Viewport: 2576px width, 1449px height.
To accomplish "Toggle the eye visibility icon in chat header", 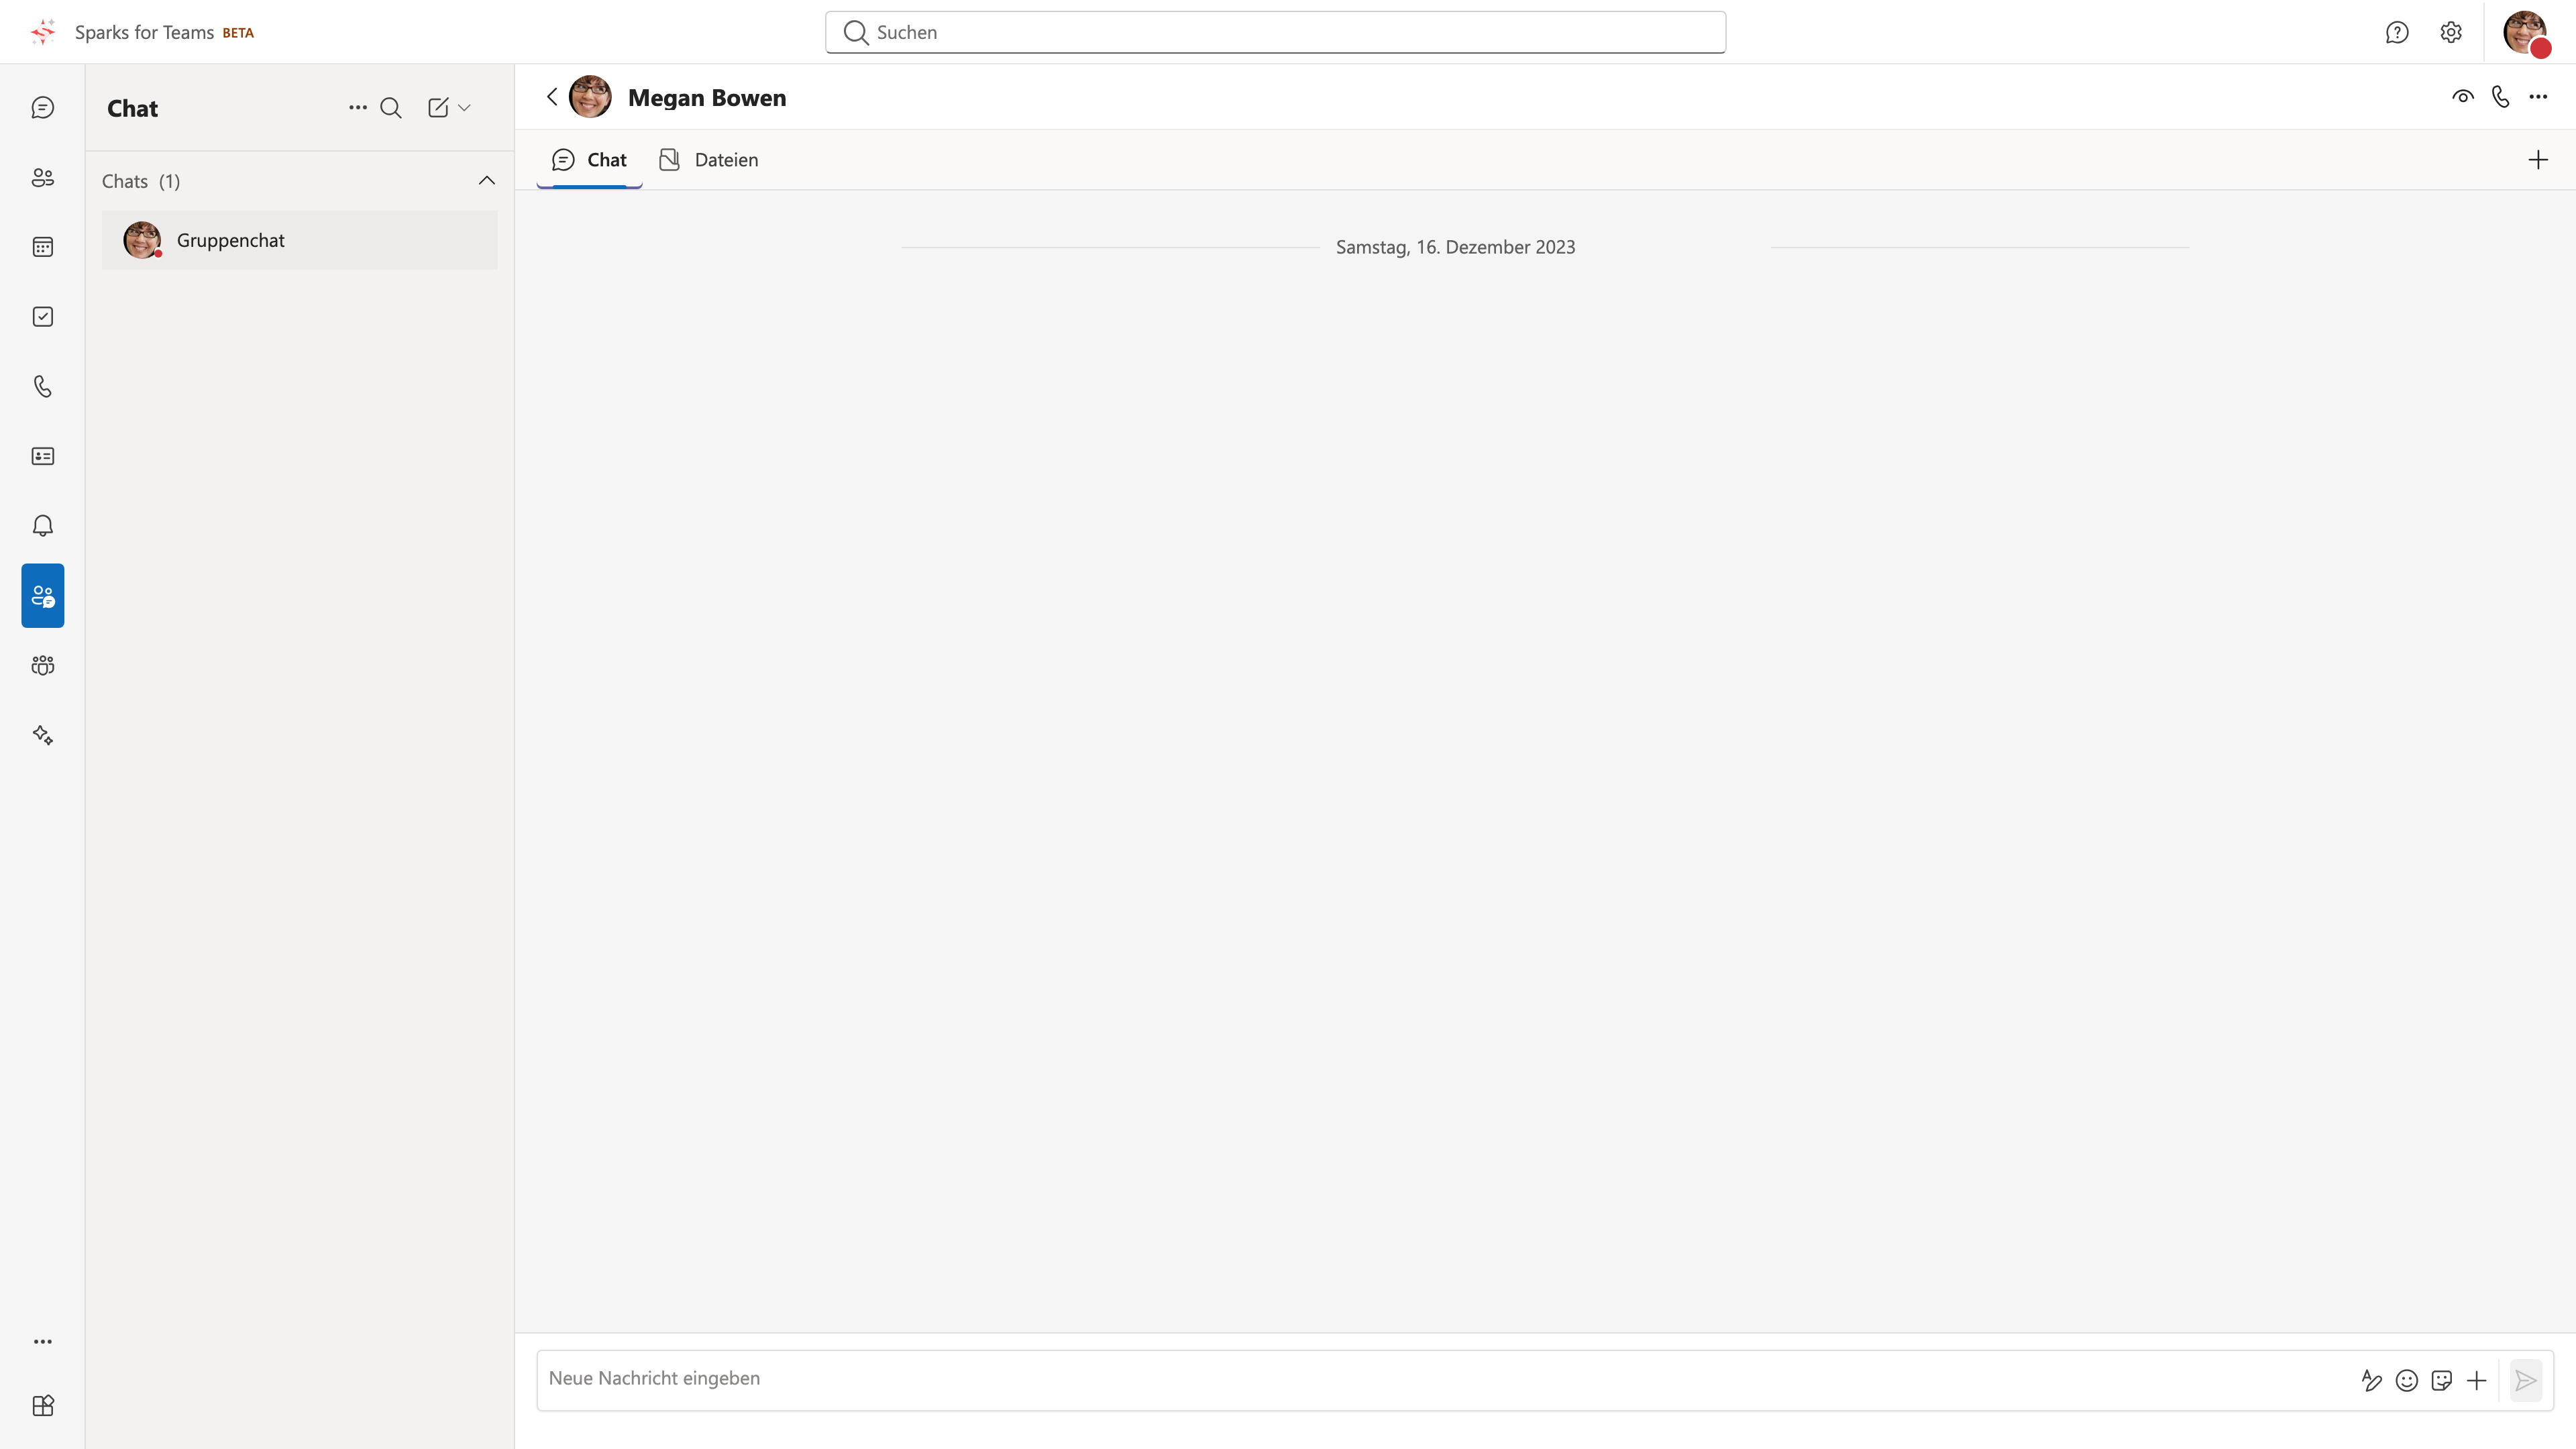I will pos(2463,97).
